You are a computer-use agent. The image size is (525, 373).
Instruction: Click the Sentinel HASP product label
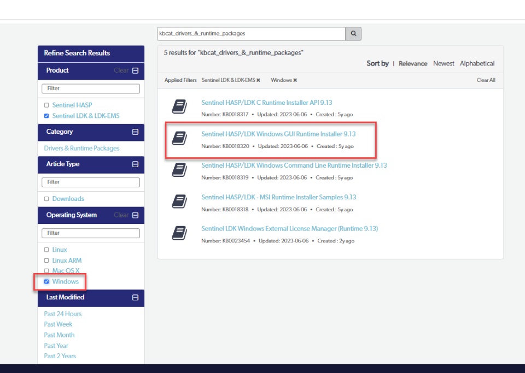coord(72,105)
